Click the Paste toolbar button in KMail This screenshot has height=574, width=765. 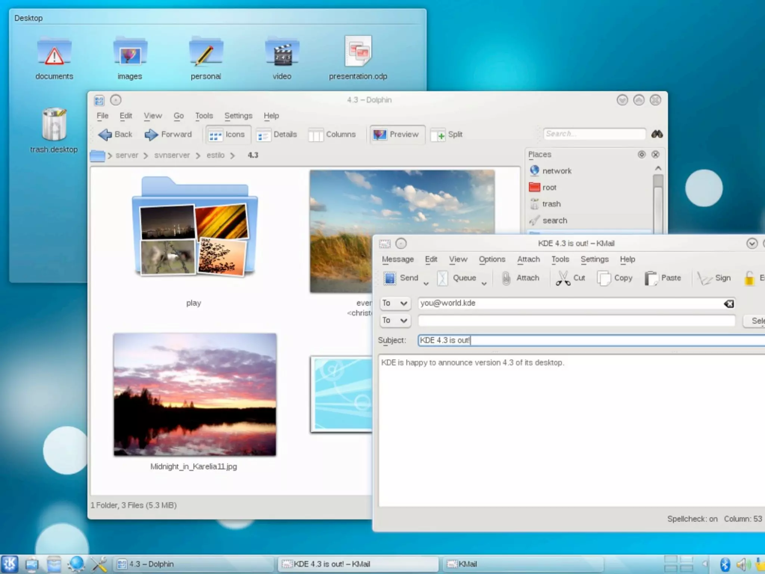tap(663, 278)
